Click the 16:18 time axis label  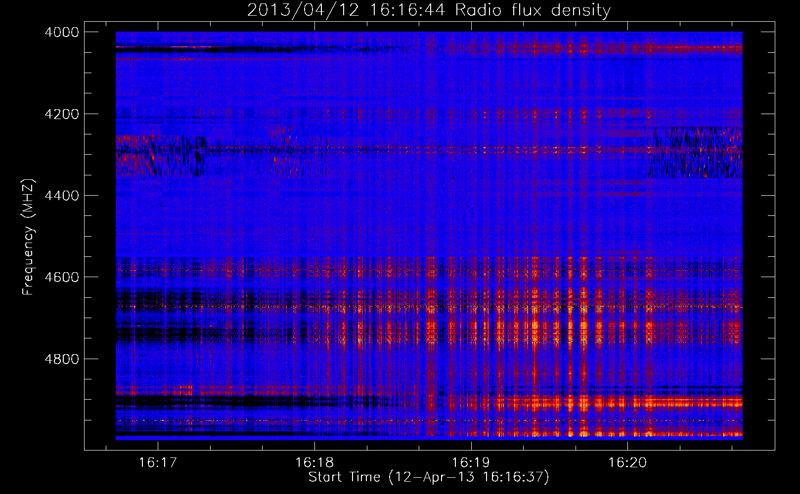pyautogui.click(x=314, y=463)
